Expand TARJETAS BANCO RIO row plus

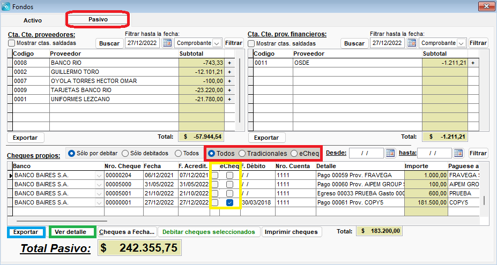coord(229,90)
